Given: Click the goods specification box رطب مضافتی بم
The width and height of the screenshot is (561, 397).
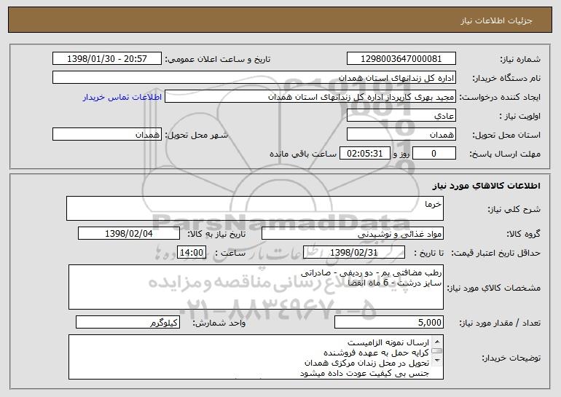Looking at the screenshot, I should tap(256, 287).
